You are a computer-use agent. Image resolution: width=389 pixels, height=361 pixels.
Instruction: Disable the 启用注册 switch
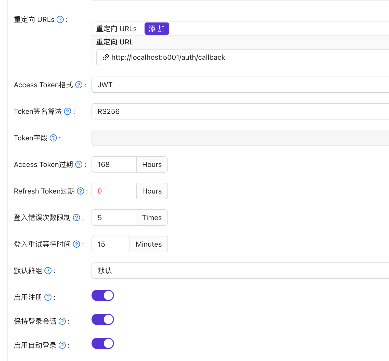click(103, 295)
